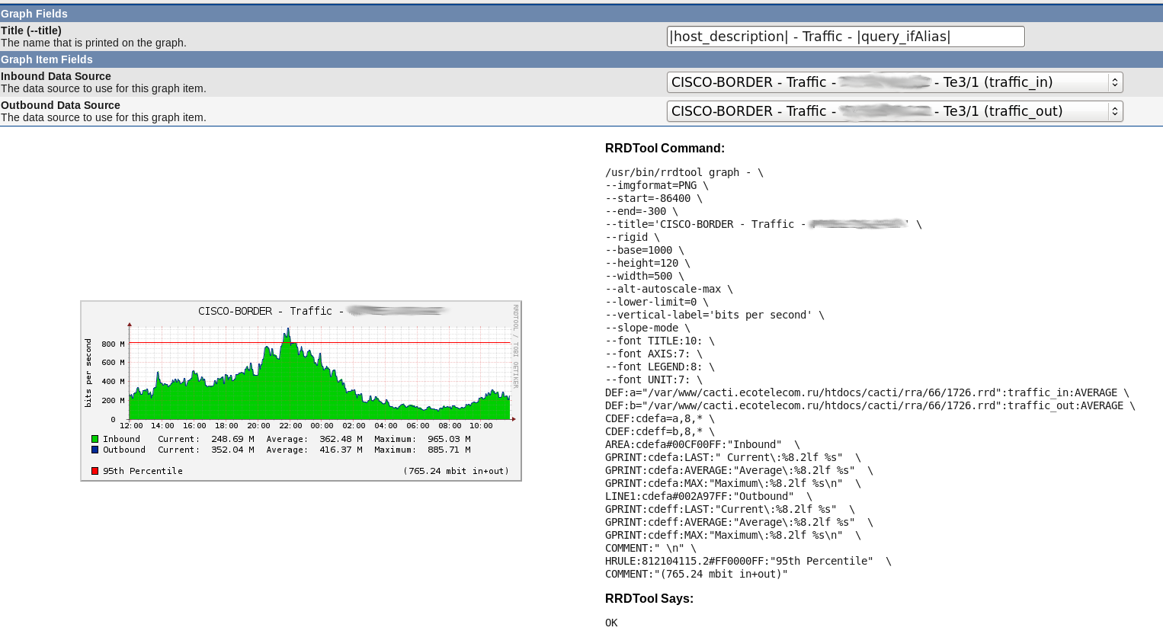This screenshot has width=1163, height=634.
Task: Click '(765.24 mbit in+out)' in the graph
Action: pyautogui.click(x=456, y=471)
